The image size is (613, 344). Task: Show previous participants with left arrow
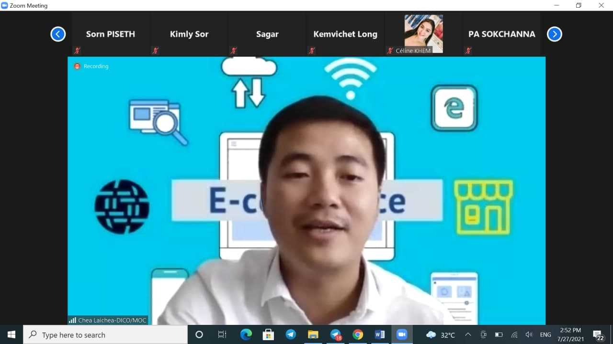[x=58, y=34]
